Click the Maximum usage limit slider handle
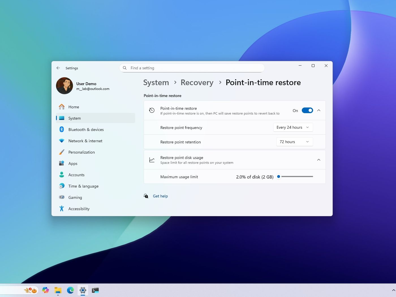 click(x=279, y=177)
